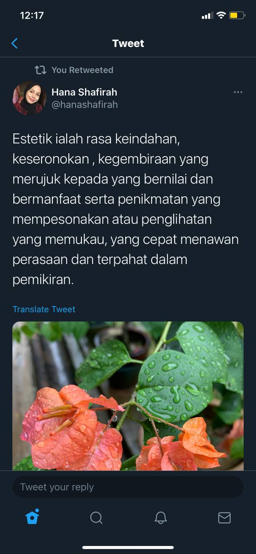Tap the home indicator bar
This screenshot has height=554, width=256.
tap(128, 548)
